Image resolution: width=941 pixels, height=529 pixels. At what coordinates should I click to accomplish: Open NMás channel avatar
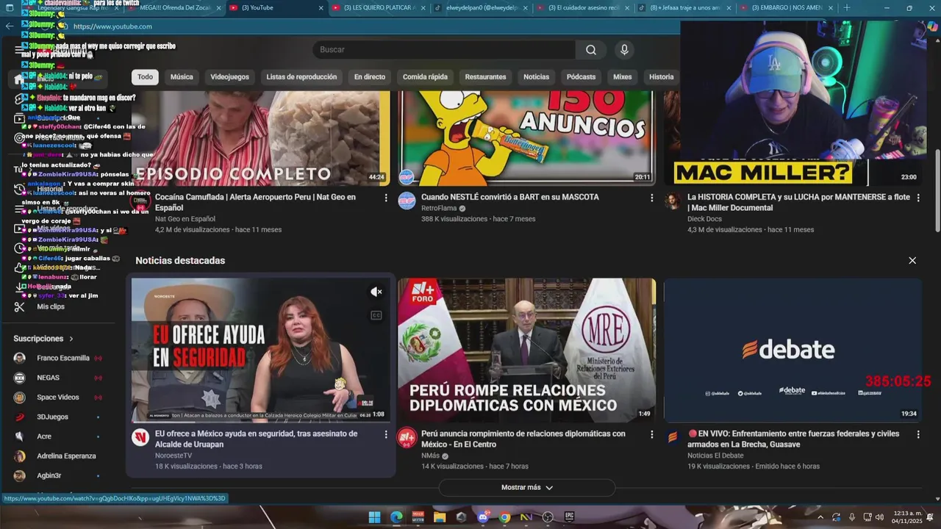tap(407, 438)
